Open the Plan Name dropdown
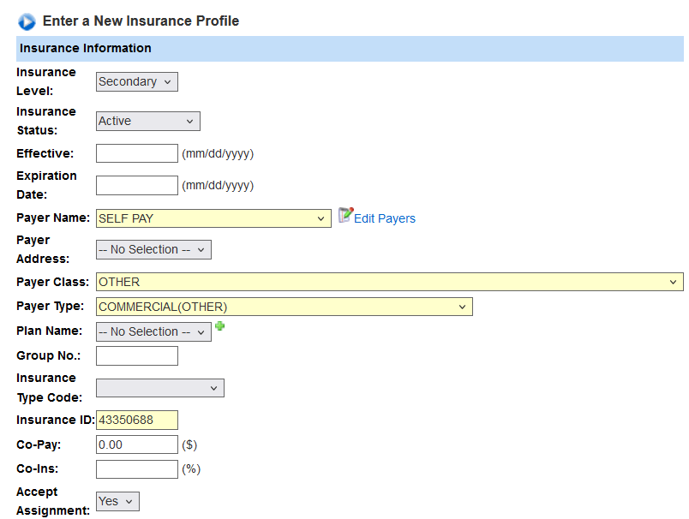This screenshot has height=519, width=689. [x=153, y=332]
